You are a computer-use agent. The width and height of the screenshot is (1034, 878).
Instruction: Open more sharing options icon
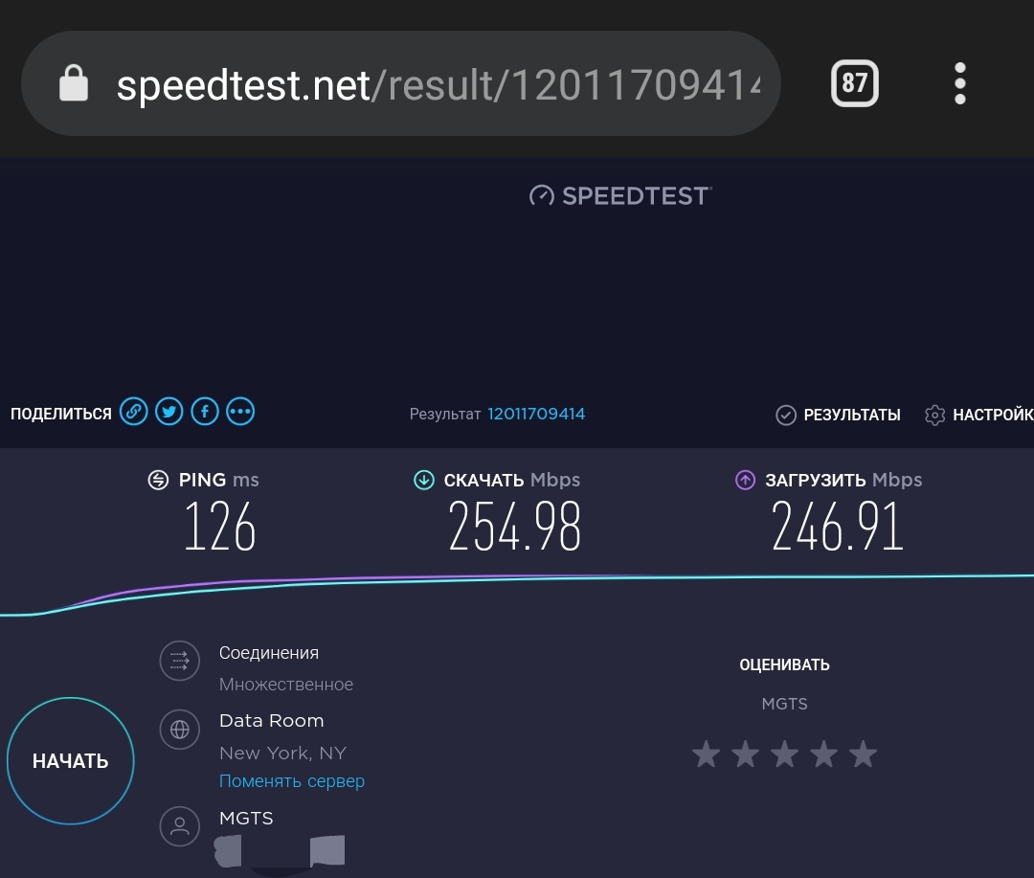point(240,413)
